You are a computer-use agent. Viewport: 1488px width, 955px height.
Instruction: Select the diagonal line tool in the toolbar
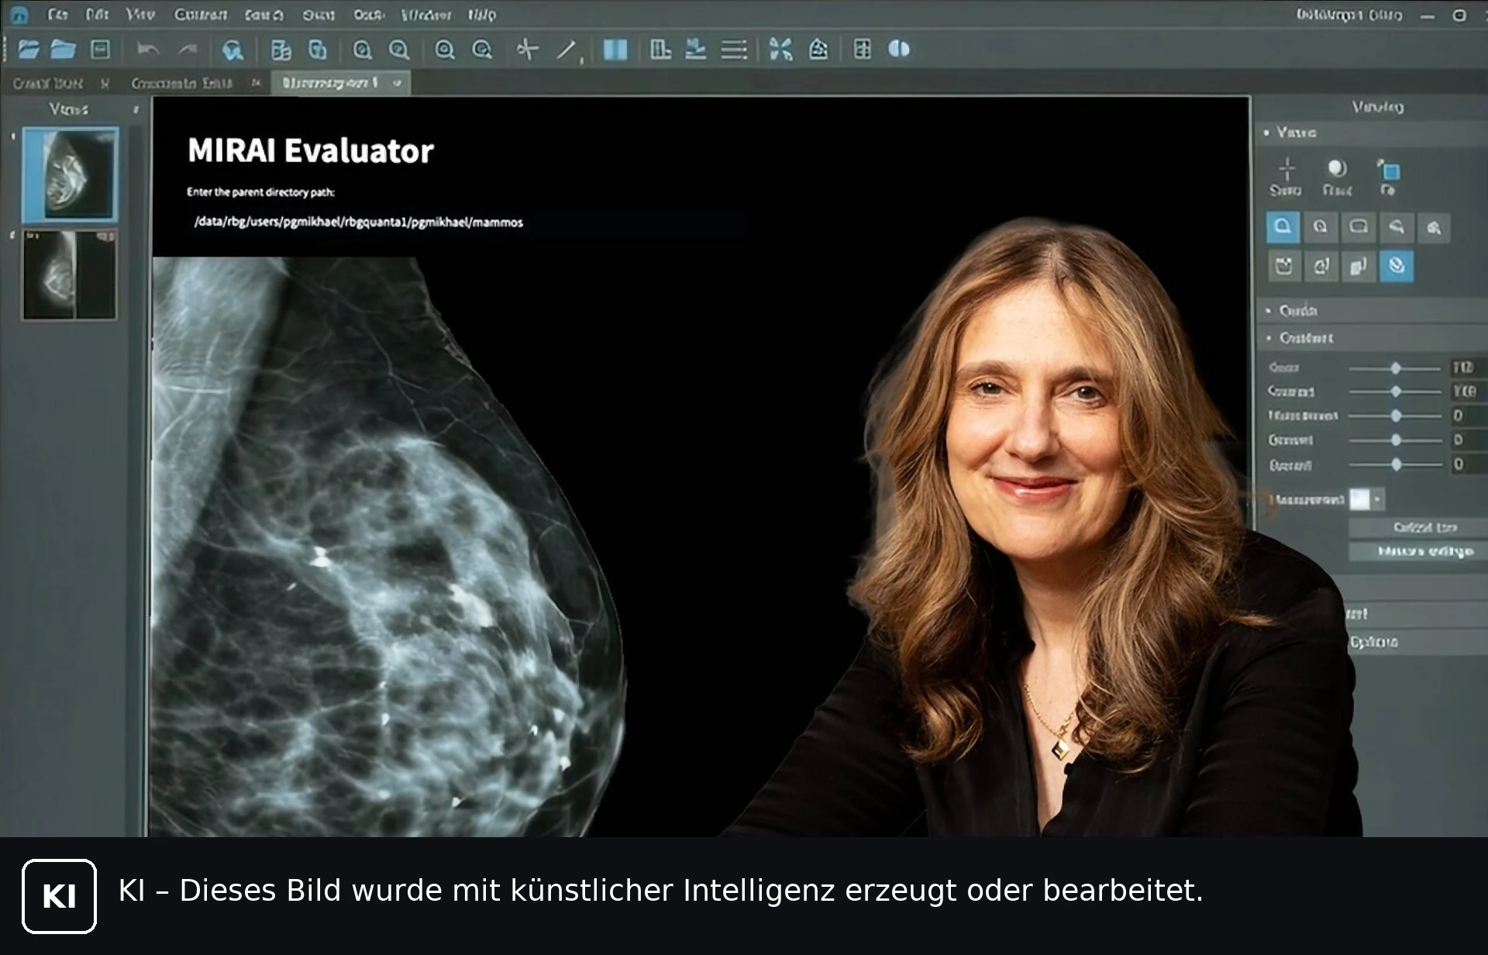point(567,50)
